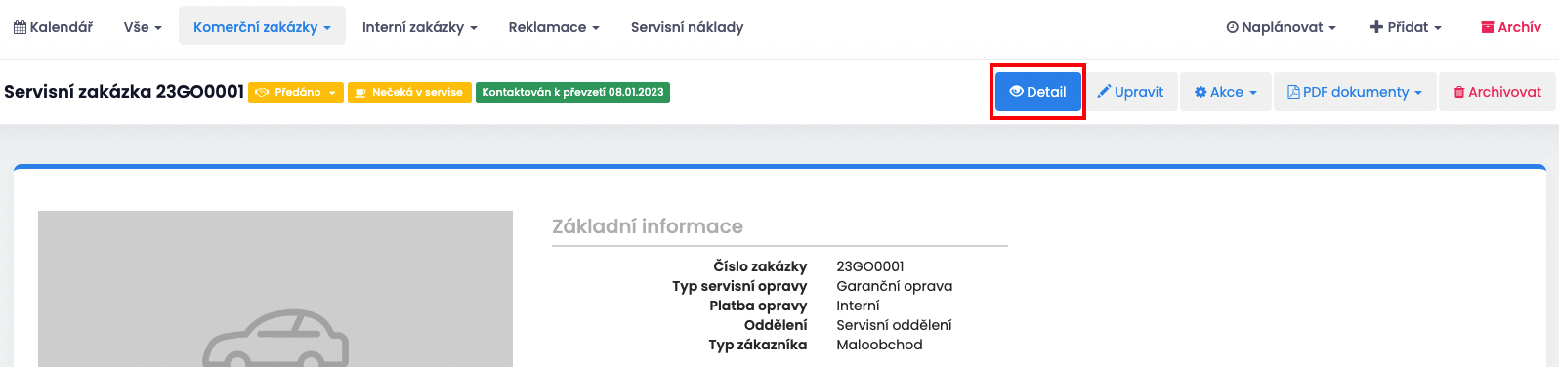The image size is (1559, 367).
Task: Select the Servisní oddělení value
Action: coord(894,325)
